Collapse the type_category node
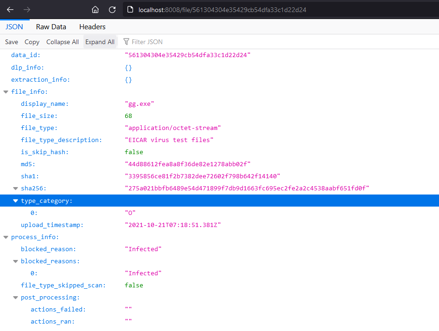The image size is (439, 331). [x=16, y=201]
